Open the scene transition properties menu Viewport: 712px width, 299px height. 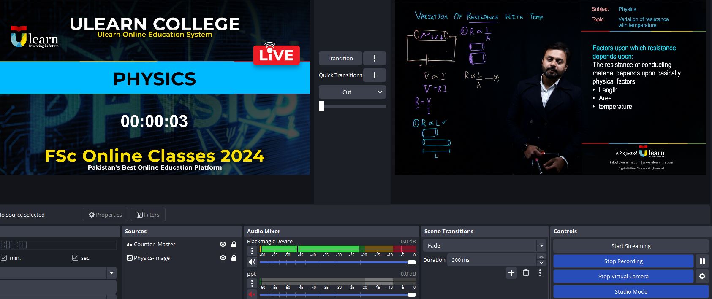click(540, 273)
